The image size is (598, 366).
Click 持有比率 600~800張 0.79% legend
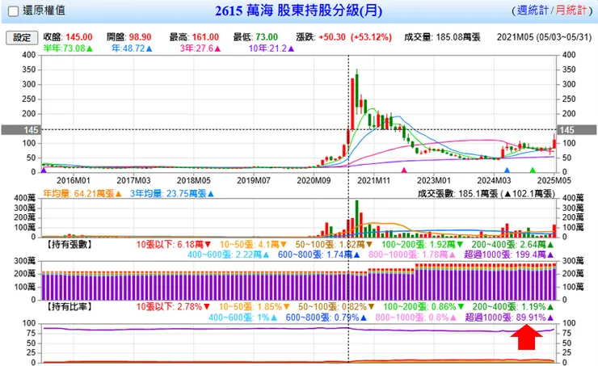[x=326, y=318]
